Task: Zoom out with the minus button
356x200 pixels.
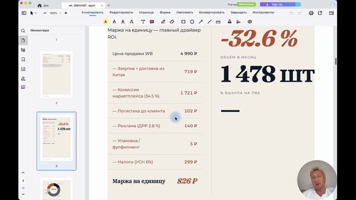Action: pyautogui.click(x=45, y=13)
